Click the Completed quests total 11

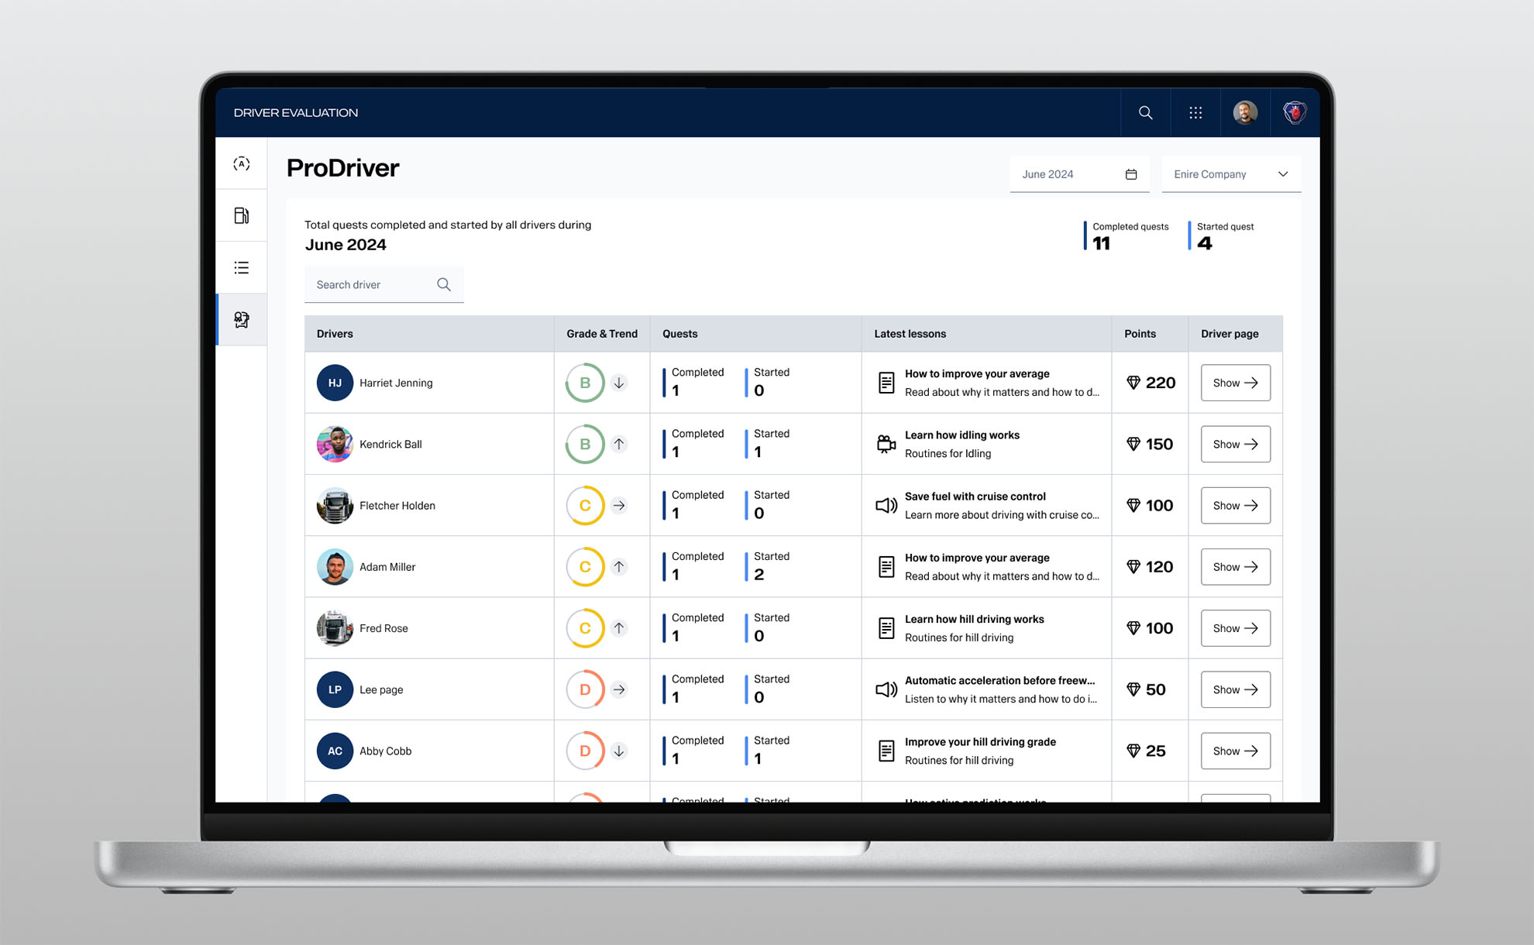click(x=1101, y=243)
